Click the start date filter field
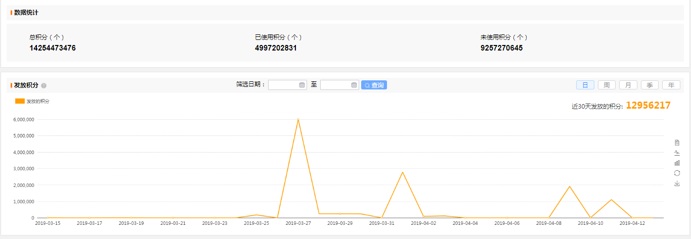 283,85
